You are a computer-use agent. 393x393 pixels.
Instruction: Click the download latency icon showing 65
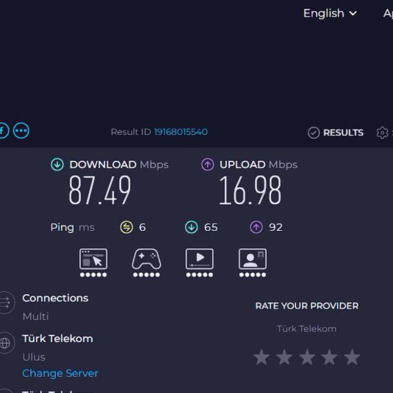point(191,227)
